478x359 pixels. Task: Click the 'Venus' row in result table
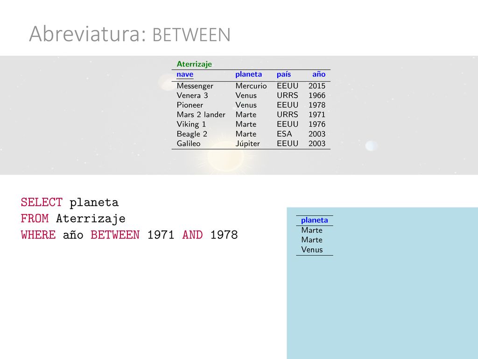[312, 250]
